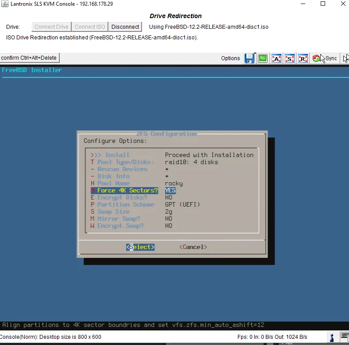This screenshot has width=349, height=345.
Task: Click the Java app icon in title bar
Action: click(x=5, y=4)
